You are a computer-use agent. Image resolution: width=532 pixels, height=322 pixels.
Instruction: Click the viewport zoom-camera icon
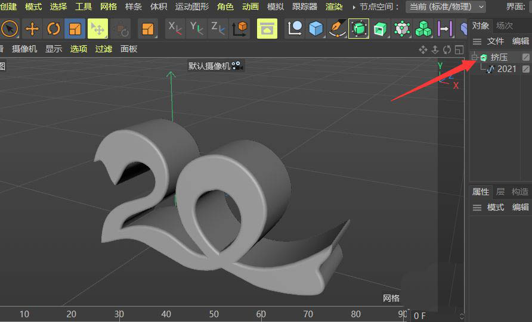coord(435,50)
